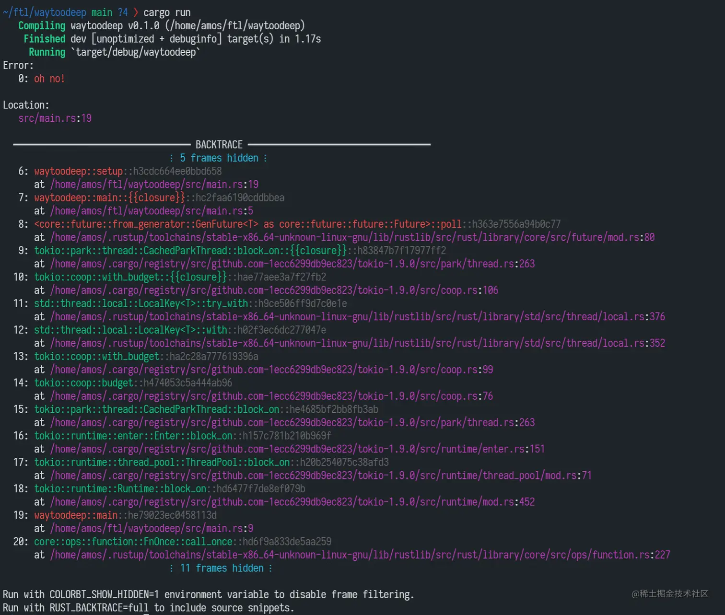Click the version text v0.1.0
The image size is (725, 615).
143,26
